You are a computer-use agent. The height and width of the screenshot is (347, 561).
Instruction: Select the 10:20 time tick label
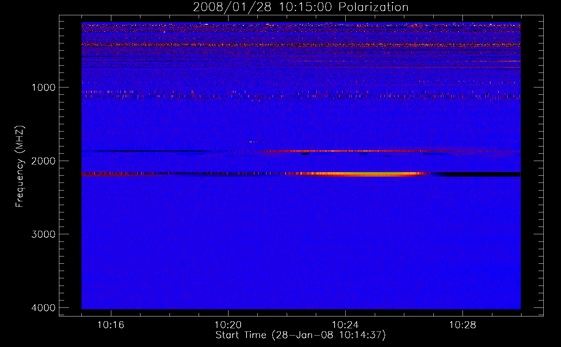(x=228, y=325)
